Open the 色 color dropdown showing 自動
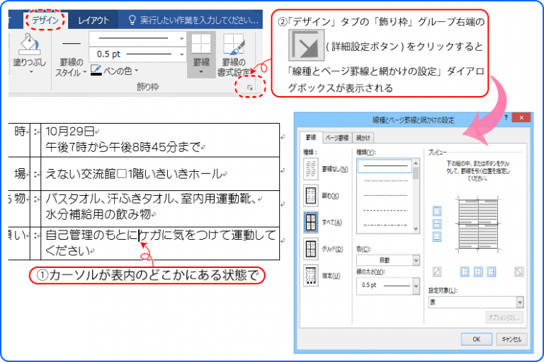 [x=388, y=260]
